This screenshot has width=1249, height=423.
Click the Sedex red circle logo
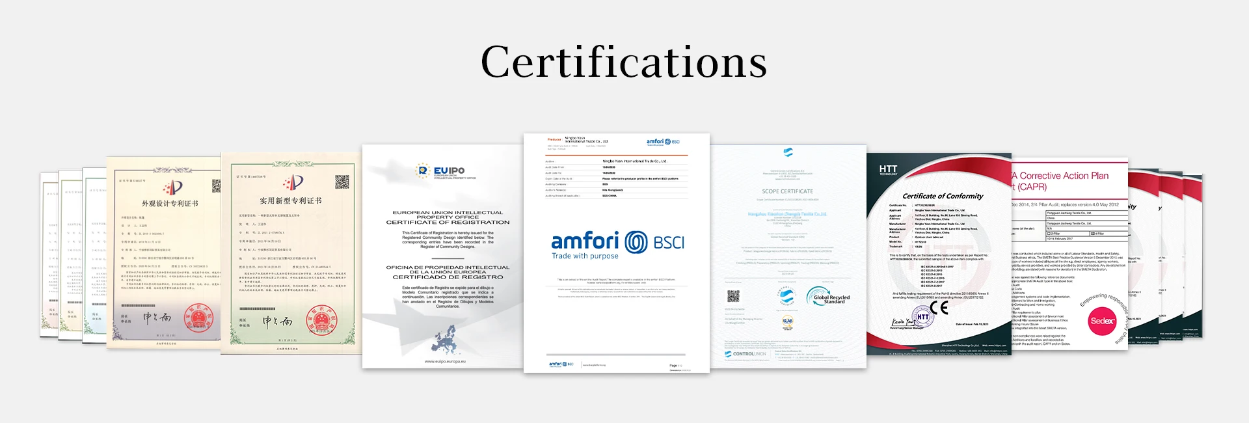click(1102, 321)
